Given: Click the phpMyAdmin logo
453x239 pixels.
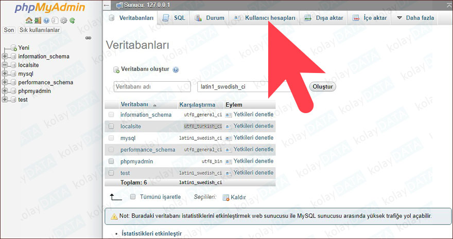Looking at the screenshot, I should [50, 8].
